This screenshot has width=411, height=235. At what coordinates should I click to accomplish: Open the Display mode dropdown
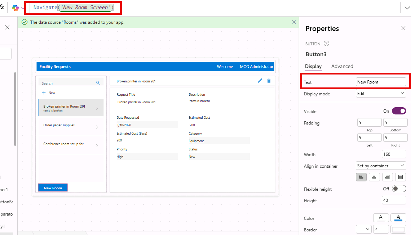coord(380,94)
